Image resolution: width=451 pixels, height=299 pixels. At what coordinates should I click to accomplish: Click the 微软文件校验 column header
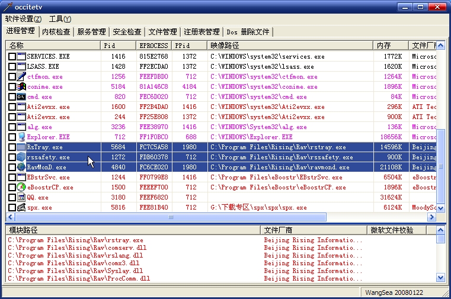396,230
